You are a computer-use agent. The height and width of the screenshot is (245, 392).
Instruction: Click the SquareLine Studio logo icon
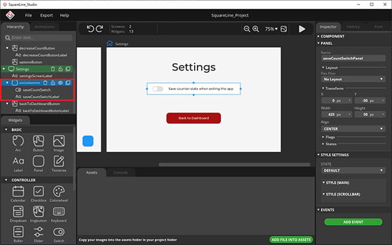(10, 15)
